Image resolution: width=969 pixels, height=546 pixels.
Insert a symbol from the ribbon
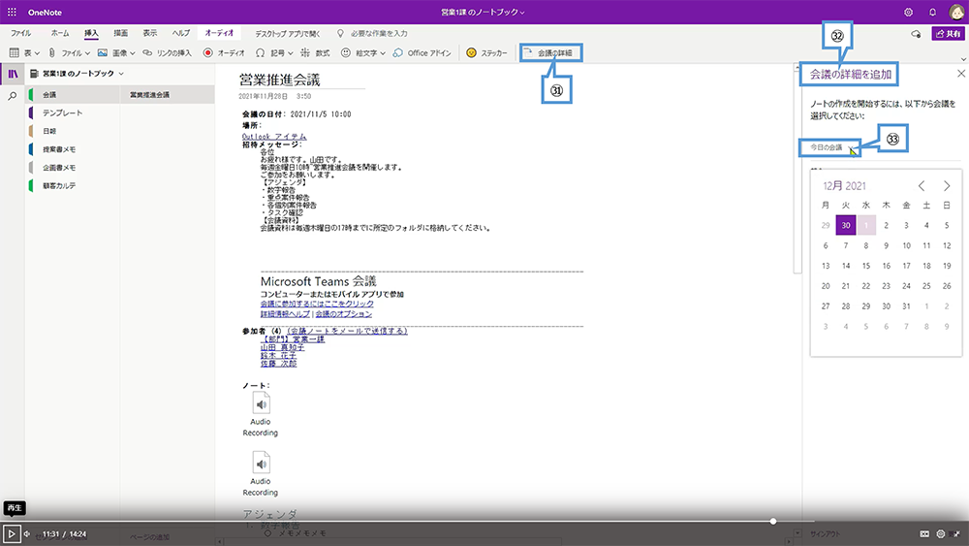point(269,53)
